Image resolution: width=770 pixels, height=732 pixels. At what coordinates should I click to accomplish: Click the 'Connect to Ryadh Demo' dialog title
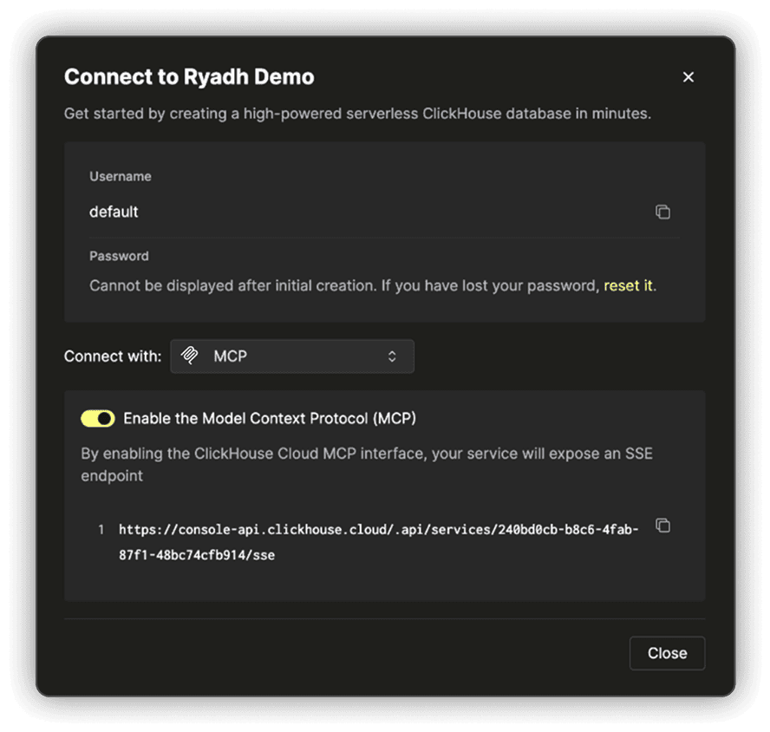pyautogui.click(x=189, y=77)
